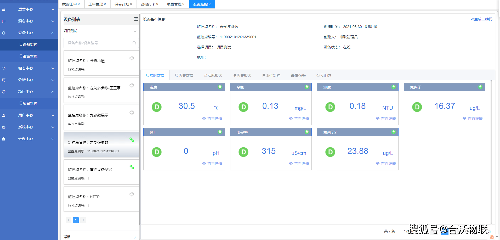Open 项目管理 in the sidebar submenu

pyautogui.click(x=29, y=103)
